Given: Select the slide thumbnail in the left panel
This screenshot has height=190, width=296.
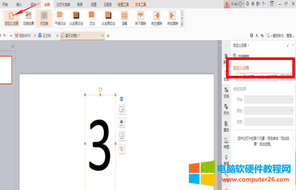Looking at the screenshot, I should coord(6,70).
